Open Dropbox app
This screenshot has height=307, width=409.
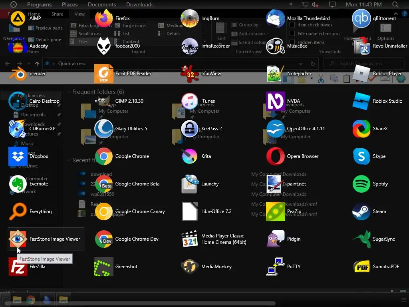[28, 156]
